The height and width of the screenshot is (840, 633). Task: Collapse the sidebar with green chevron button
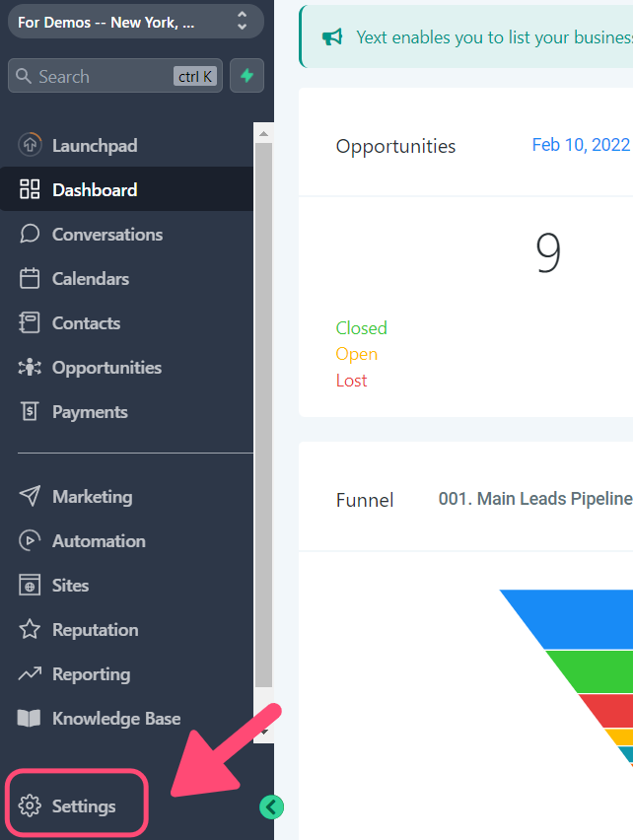(271, 806)
